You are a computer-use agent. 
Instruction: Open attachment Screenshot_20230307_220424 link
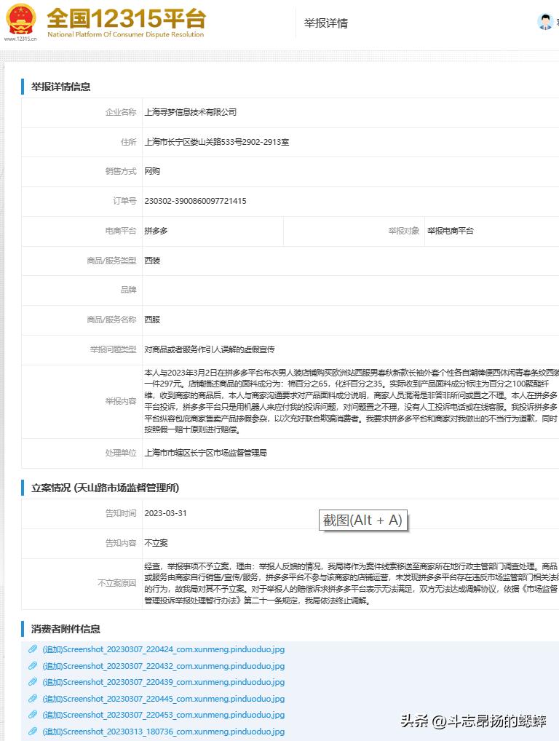(x=164, y=649)
